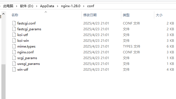Screen dimensions: 176x99
Task: Navigate to 此电脑 in the breadcrumb
Action: 8,6
